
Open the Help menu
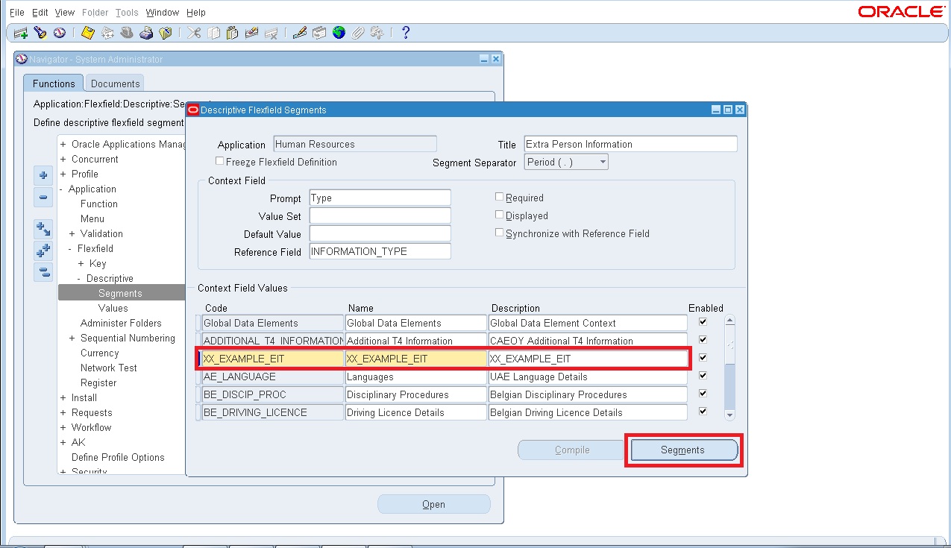[196, 13]
